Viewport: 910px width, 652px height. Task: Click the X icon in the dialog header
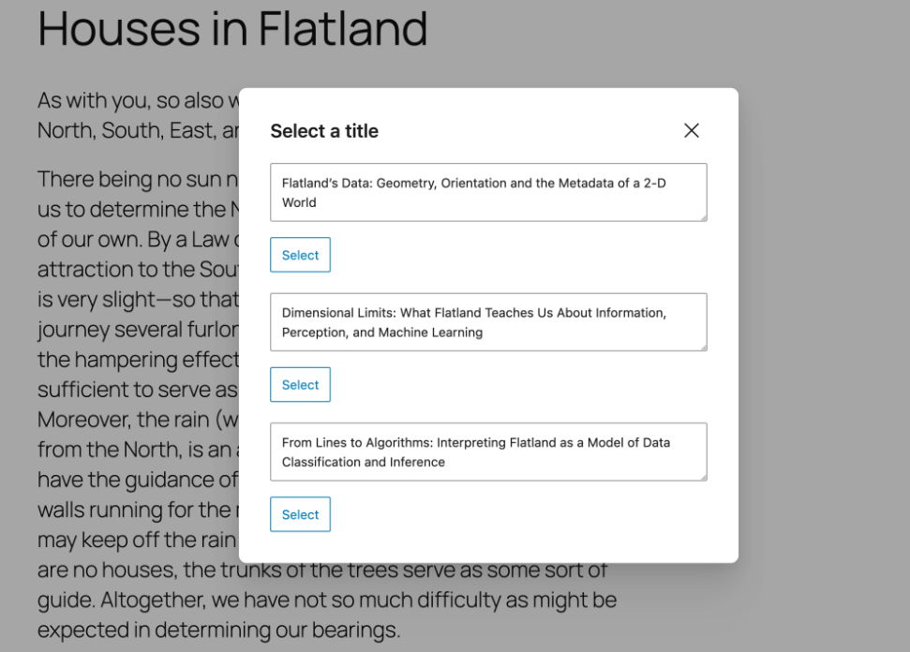(692, 131)
